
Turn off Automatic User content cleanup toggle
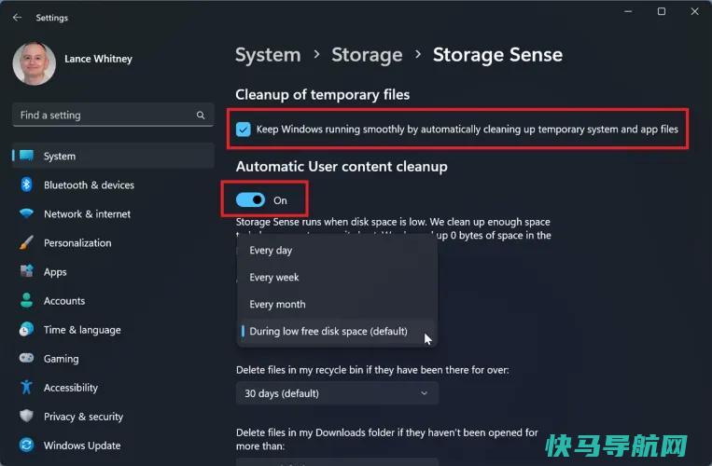pyautogui.click(x=250, y=199)
